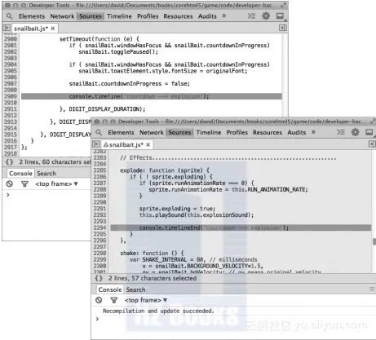Toggle console drawer icon in the back window toolbar
This screenshot has width=376, height=340.
[251, 16]
